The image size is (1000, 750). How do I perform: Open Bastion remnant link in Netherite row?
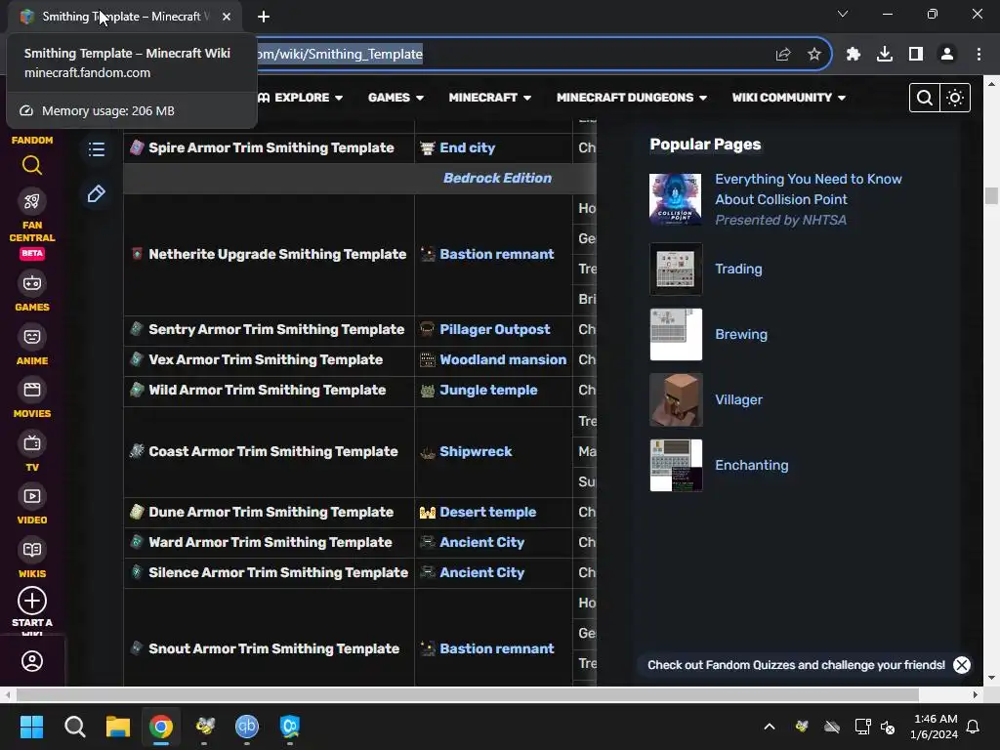[497, 255]
